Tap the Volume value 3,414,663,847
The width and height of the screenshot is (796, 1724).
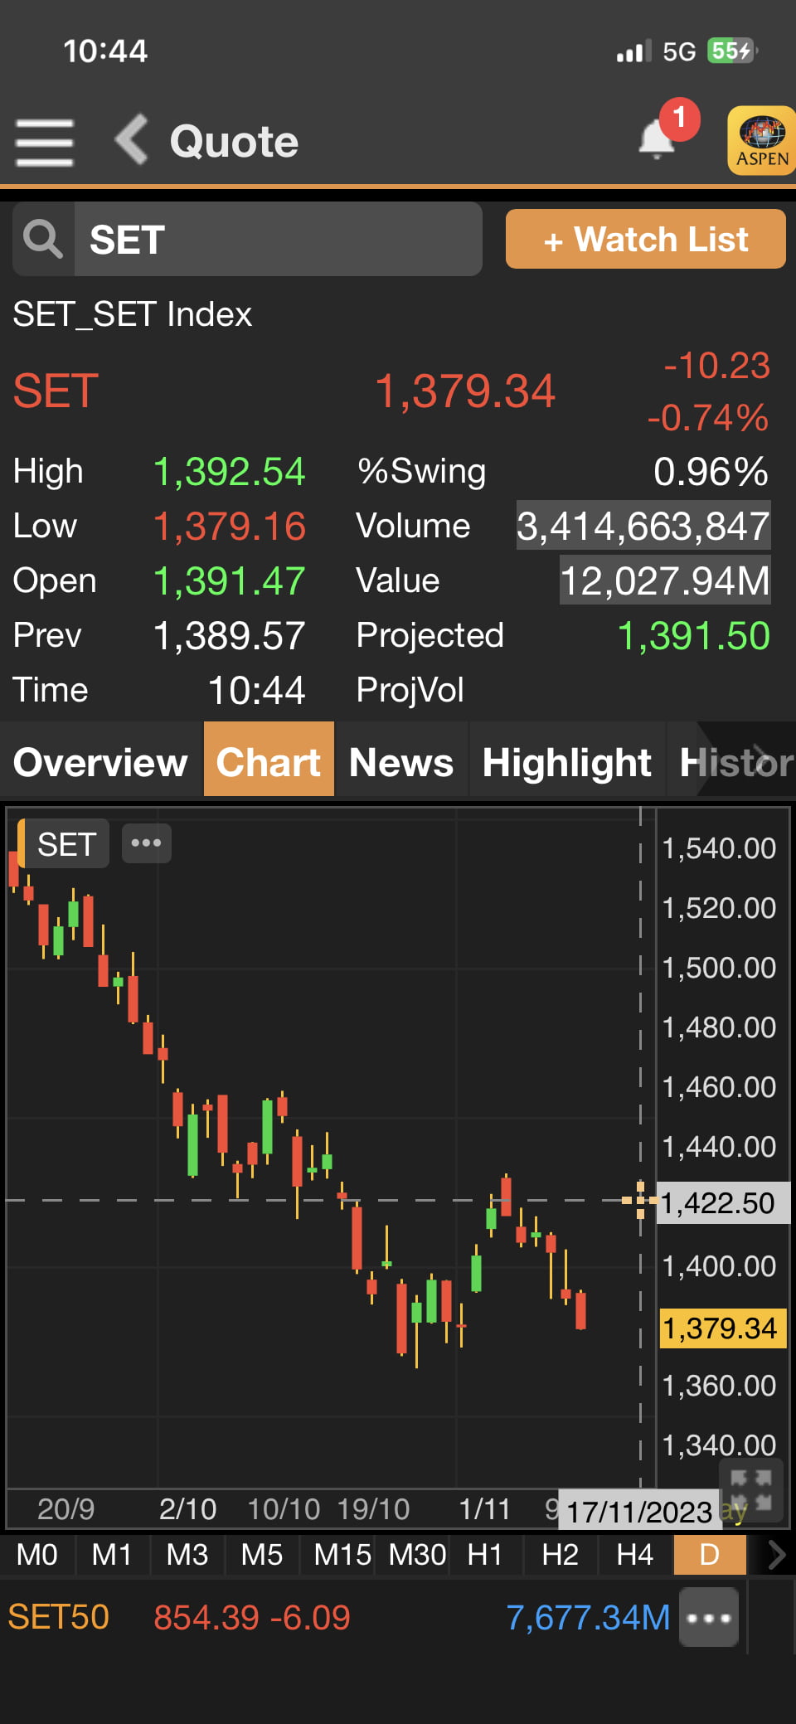pos(643,526)
